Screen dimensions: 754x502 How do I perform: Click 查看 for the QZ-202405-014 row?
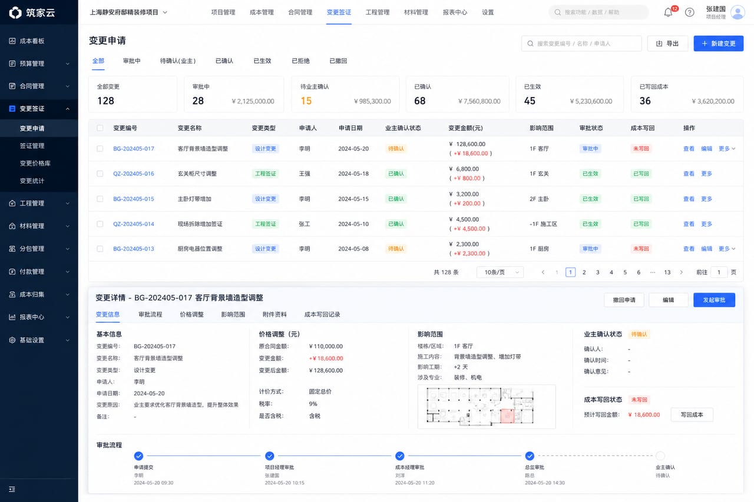tap(689, 224)
